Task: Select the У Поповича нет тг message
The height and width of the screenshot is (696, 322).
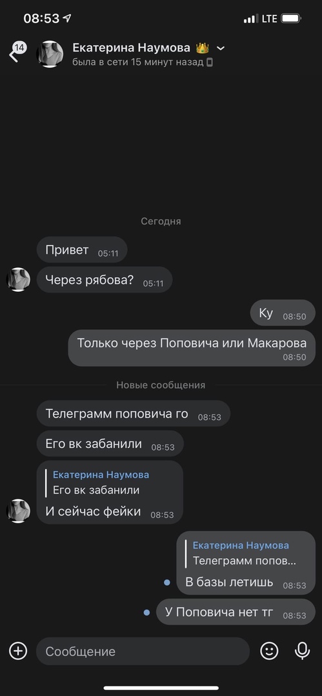Action: [x=236, y=612]
